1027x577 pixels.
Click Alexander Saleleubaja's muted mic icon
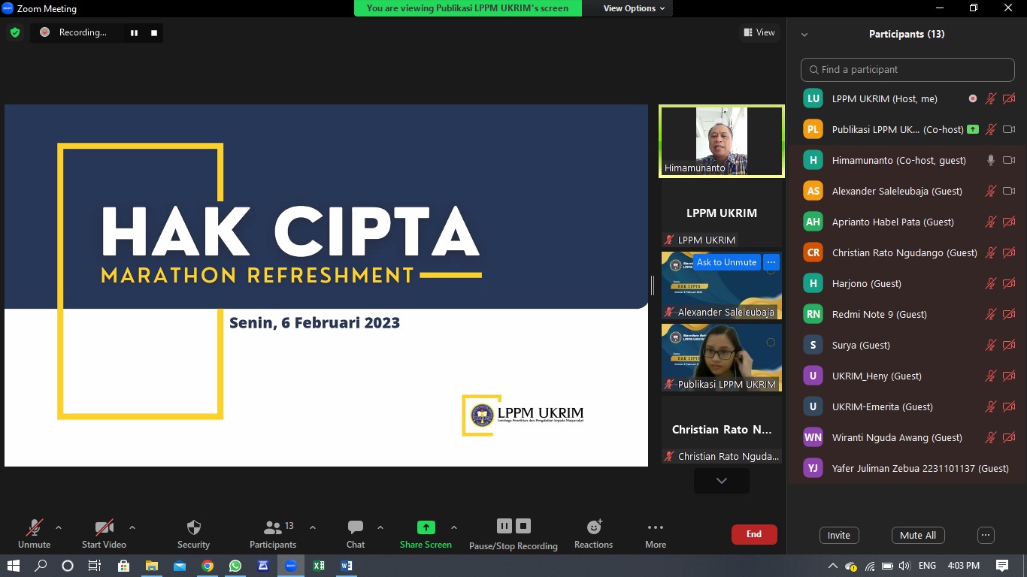(x=991, y=191)
